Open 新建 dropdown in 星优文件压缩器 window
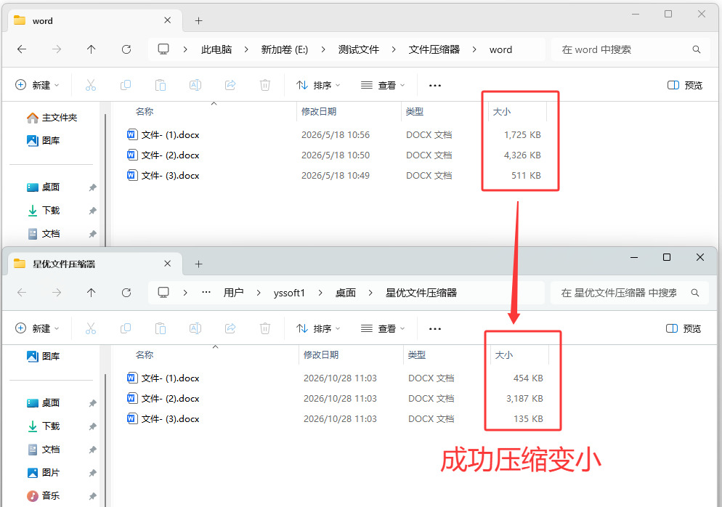 [x=37, y=328]
